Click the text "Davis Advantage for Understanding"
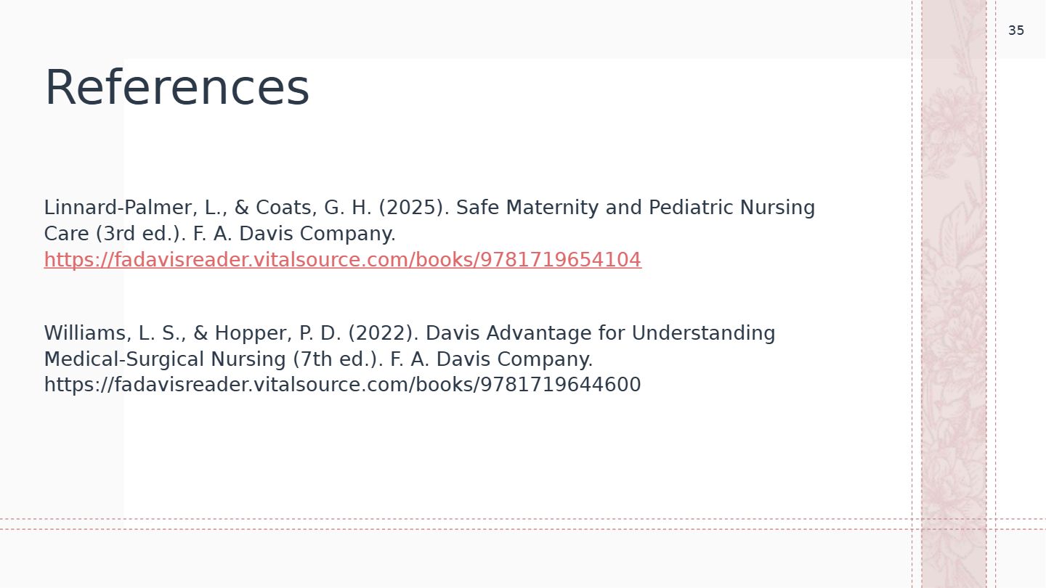Viewport: 1046px width, 588px height. (601, 333)
